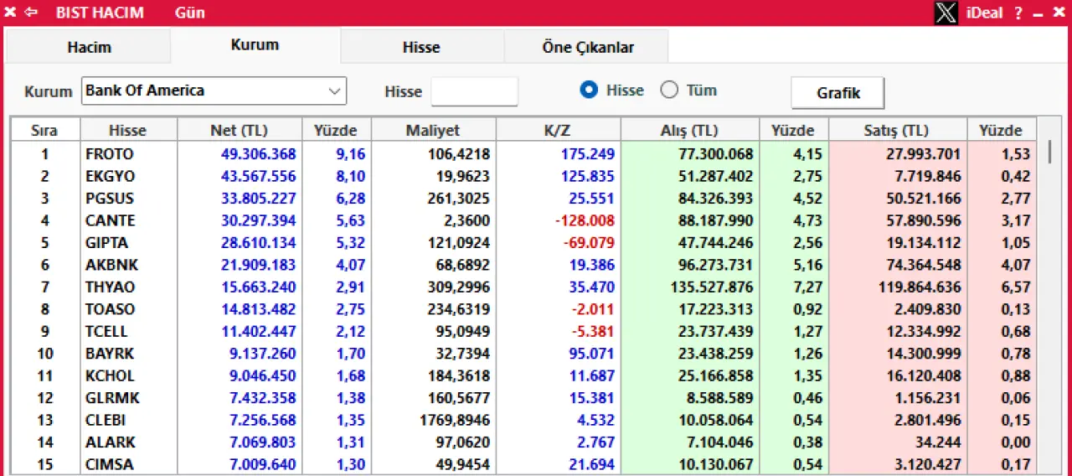The width and height of the screenshot is (1072, 476).
Task: Switch to the Hacim tab
Action: pyautogui.click(x=89, y=47)
